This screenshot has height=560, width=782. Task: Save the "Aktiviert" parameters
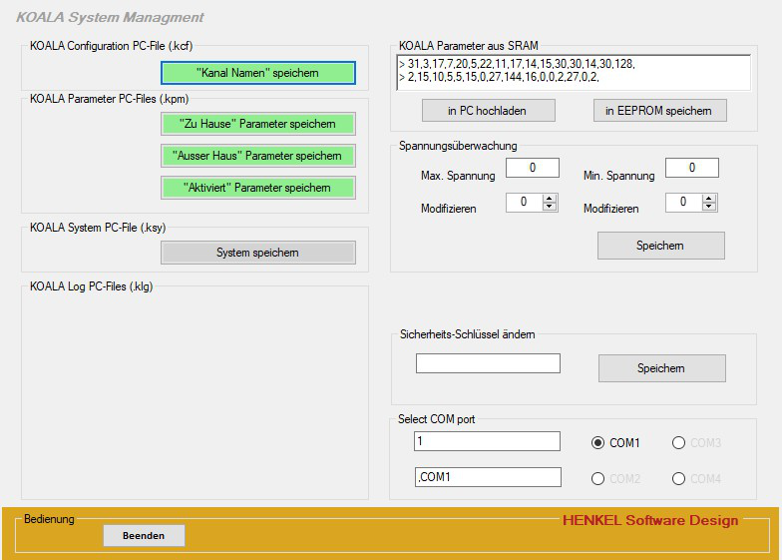click(257, 188)
